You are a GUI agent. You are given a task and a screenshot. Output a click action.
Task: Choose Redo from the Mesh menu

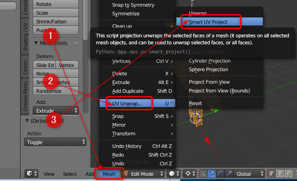[137, 154]
